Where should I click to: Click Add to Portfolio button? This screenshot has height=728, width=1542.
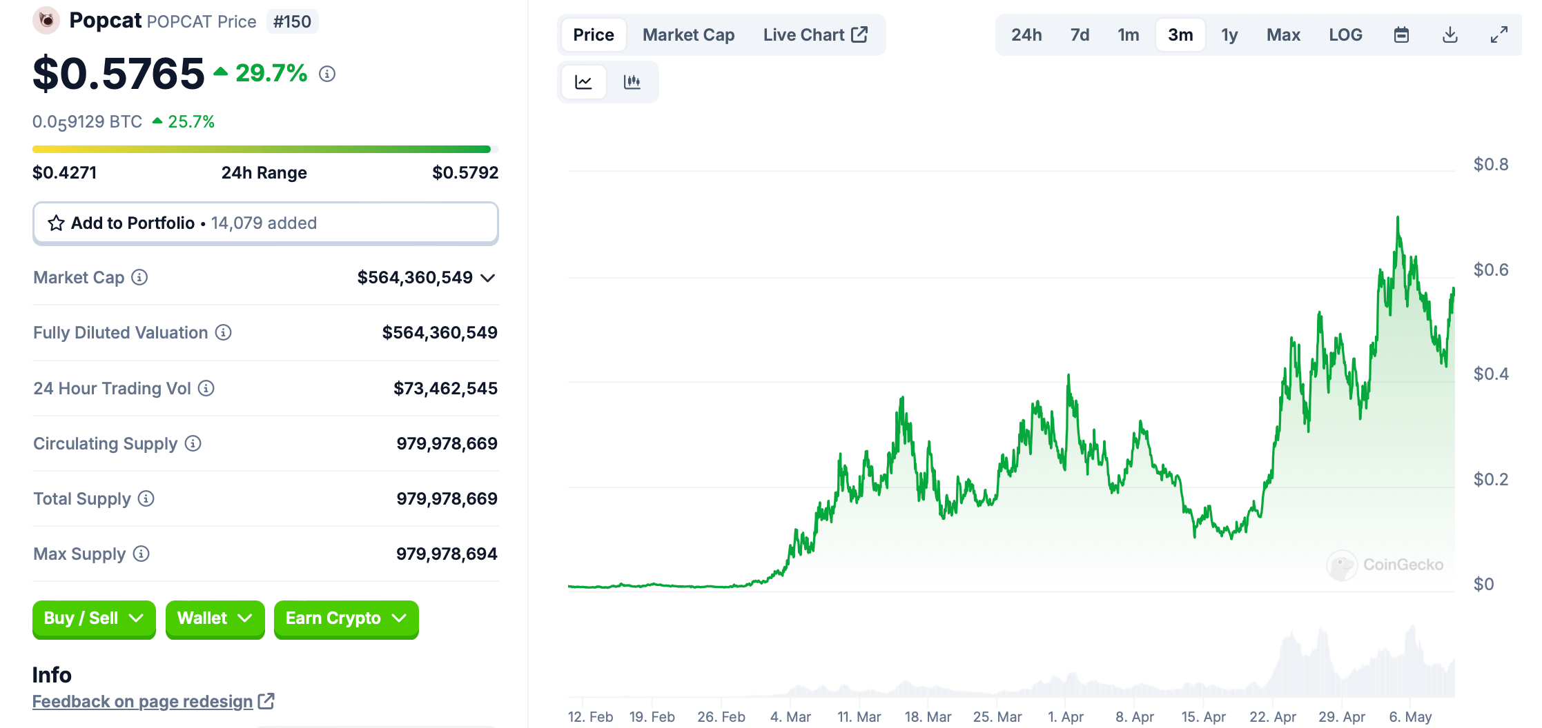pos(266,223)
